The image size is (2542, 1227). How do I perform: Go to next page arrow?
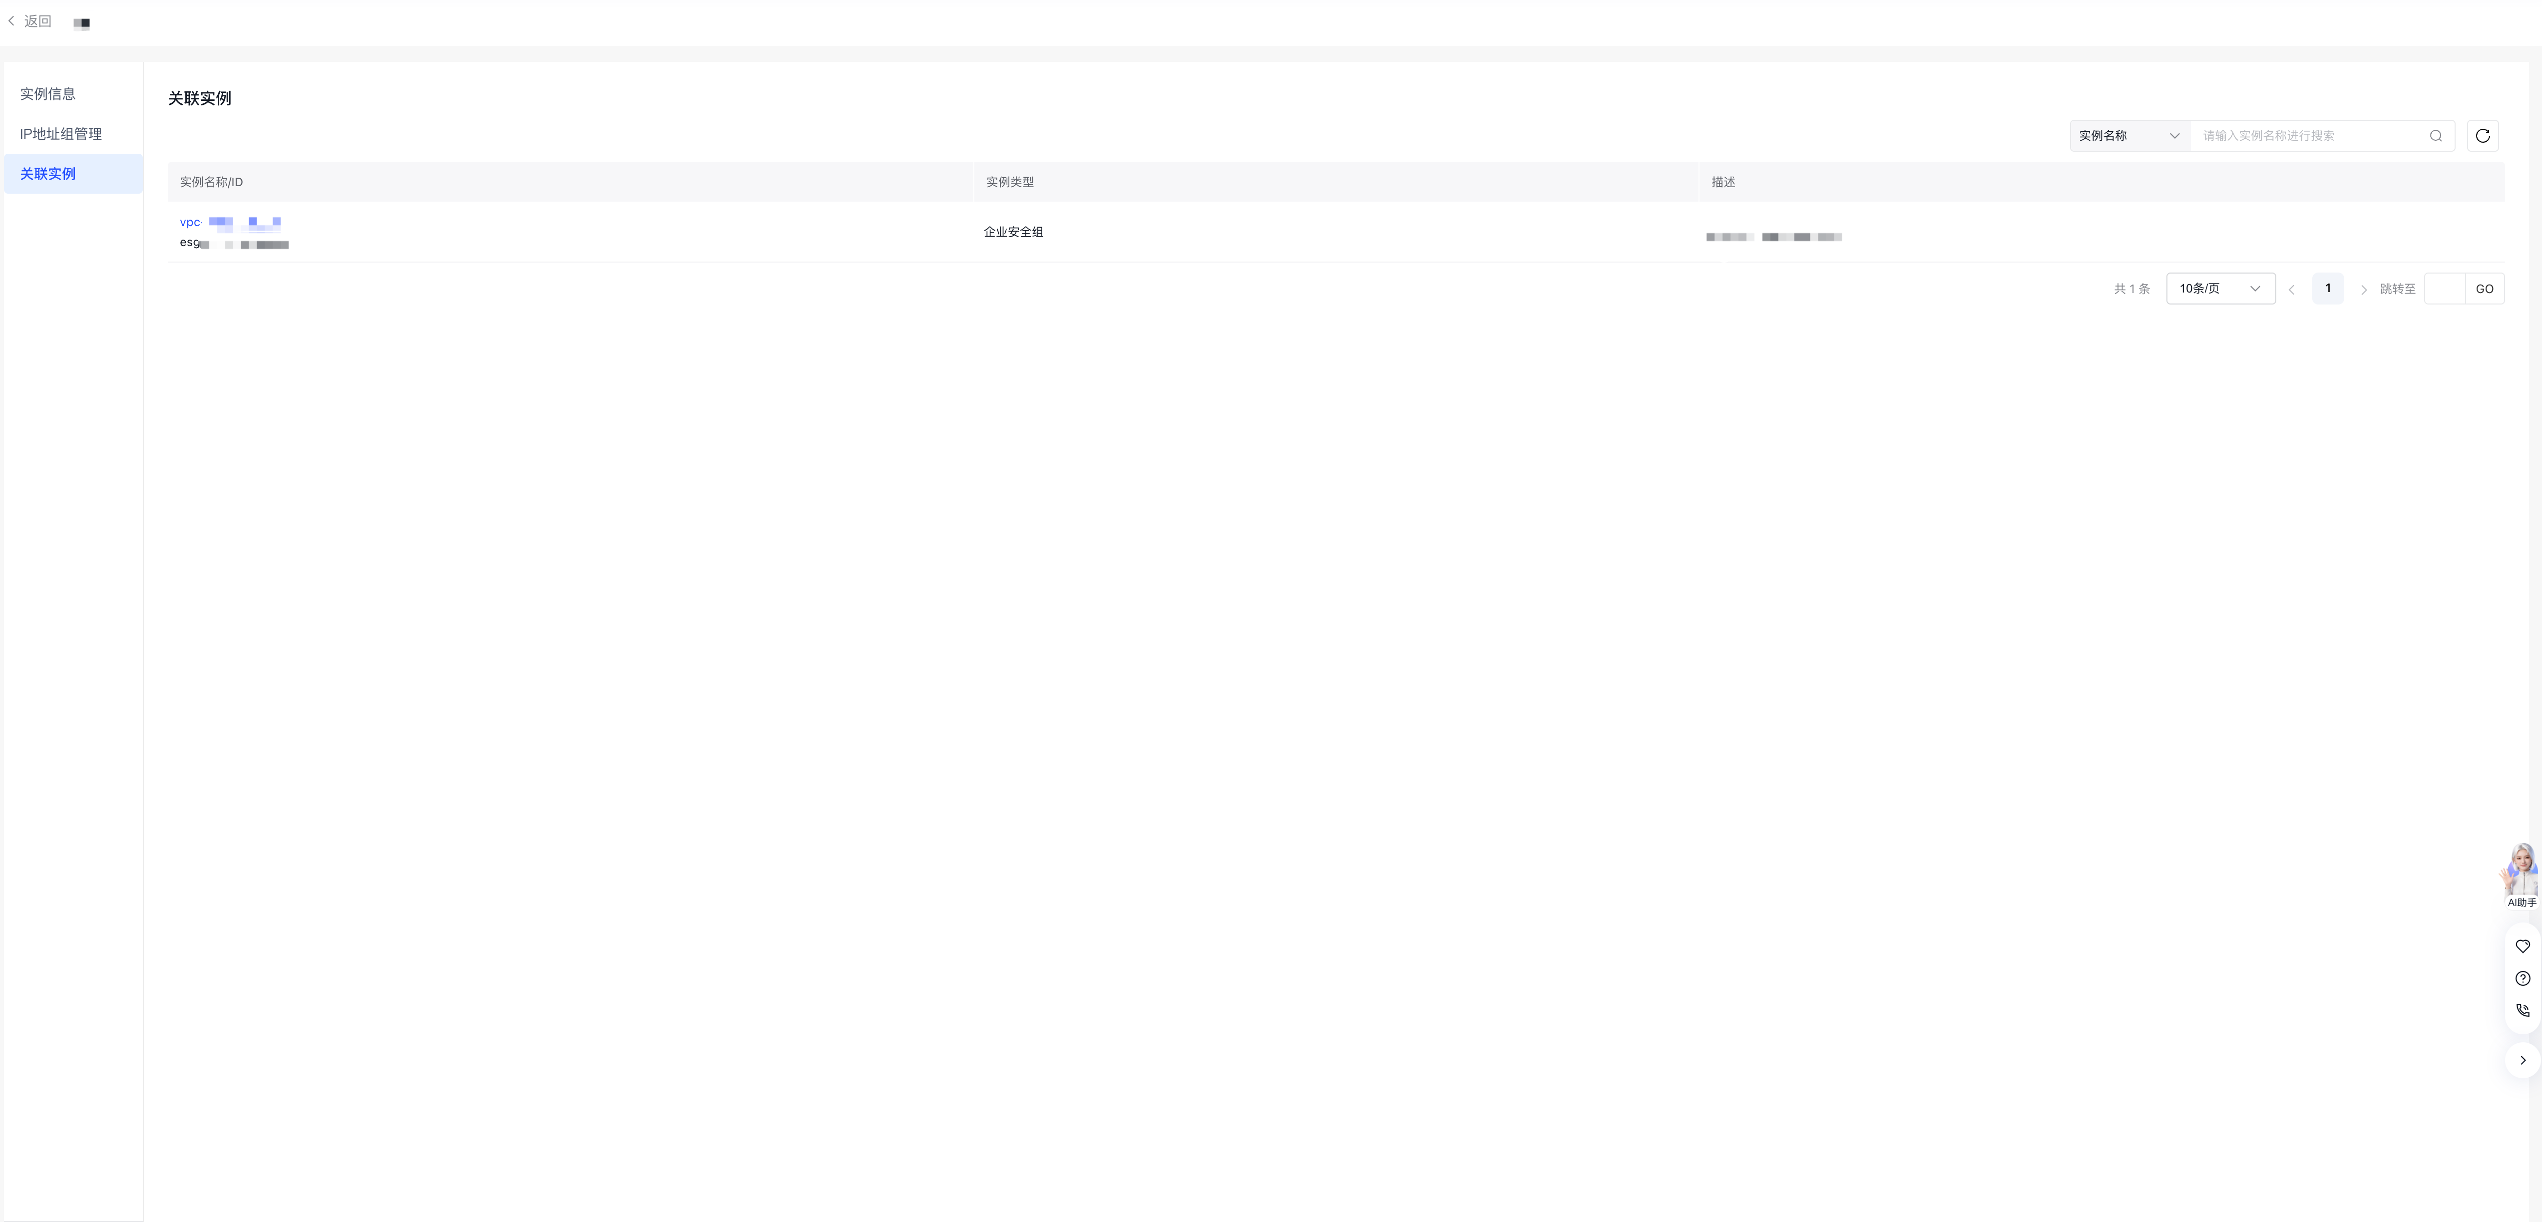2363,290
